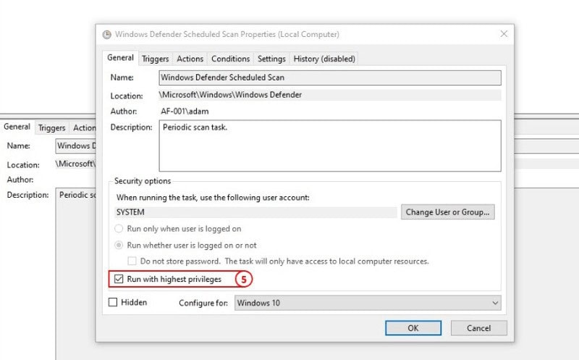The height and width of the screenshot is (360, 579).
Task: Open the Actions tab in dialog
Action: point(190,59)
